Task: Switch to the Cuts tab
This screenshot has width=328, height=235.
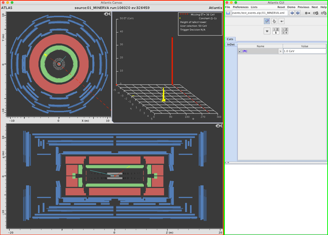Action: (230, 39)
